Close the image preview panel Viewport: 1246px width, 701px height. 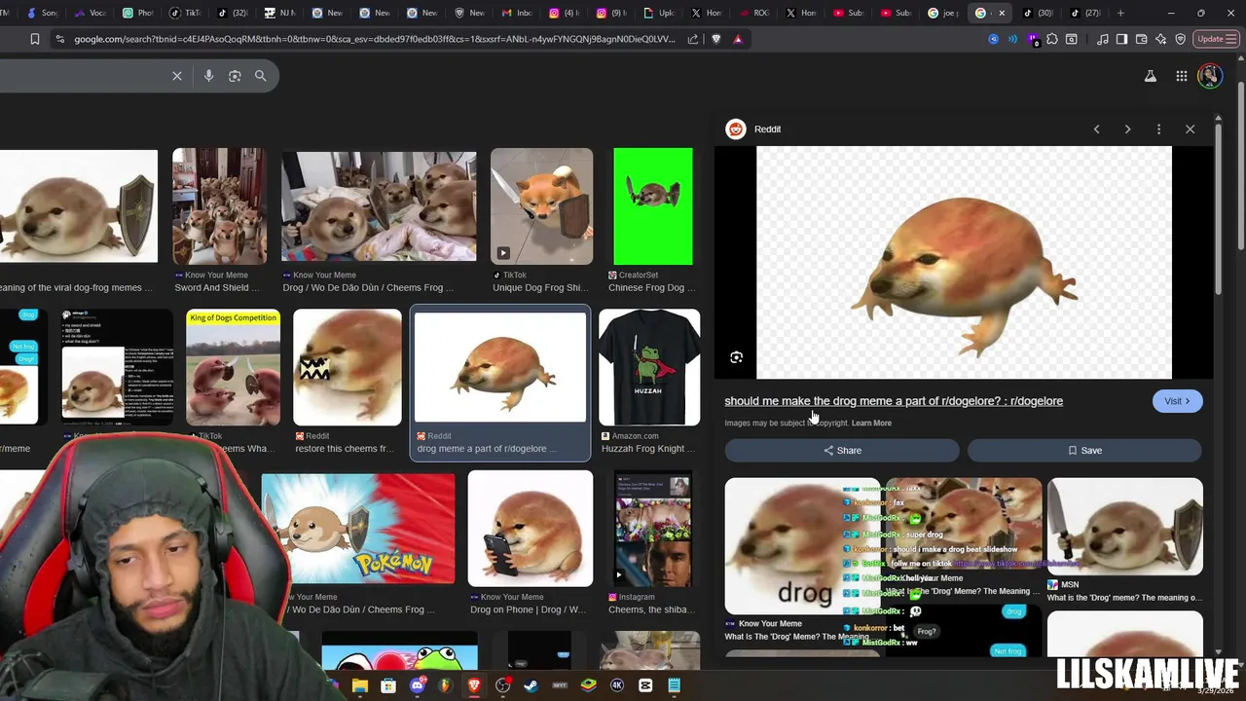pyautogui.click(x=1190, y=129)
